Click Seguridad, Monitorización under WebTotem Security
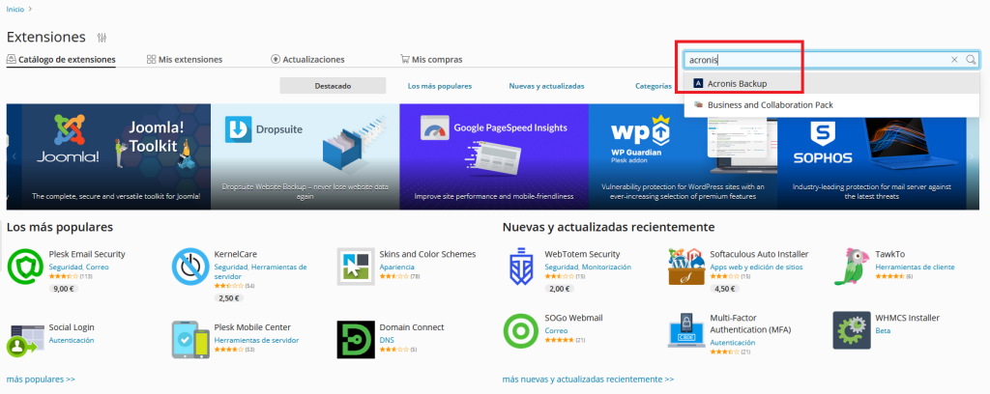Screen dimensions: 990x394 pos(588,267)
